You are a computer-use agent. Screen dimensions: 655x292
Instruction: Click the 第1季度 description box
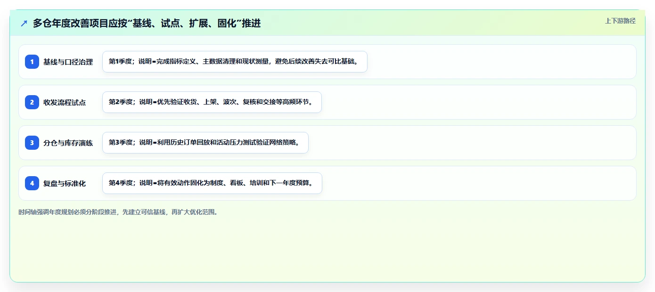pyautogui.click(x=235, y=62)
